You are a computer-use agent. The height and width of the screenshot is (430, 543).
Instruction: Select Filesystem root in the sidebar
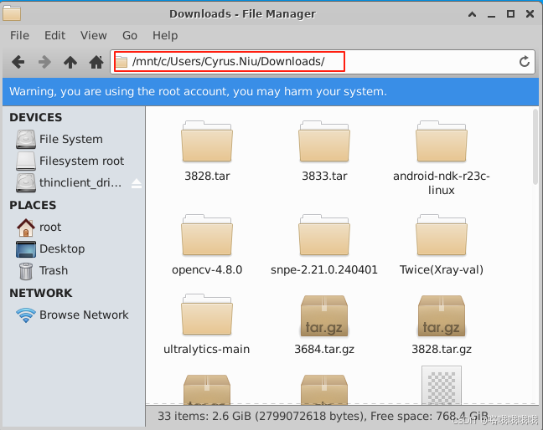tap(74, 161)
